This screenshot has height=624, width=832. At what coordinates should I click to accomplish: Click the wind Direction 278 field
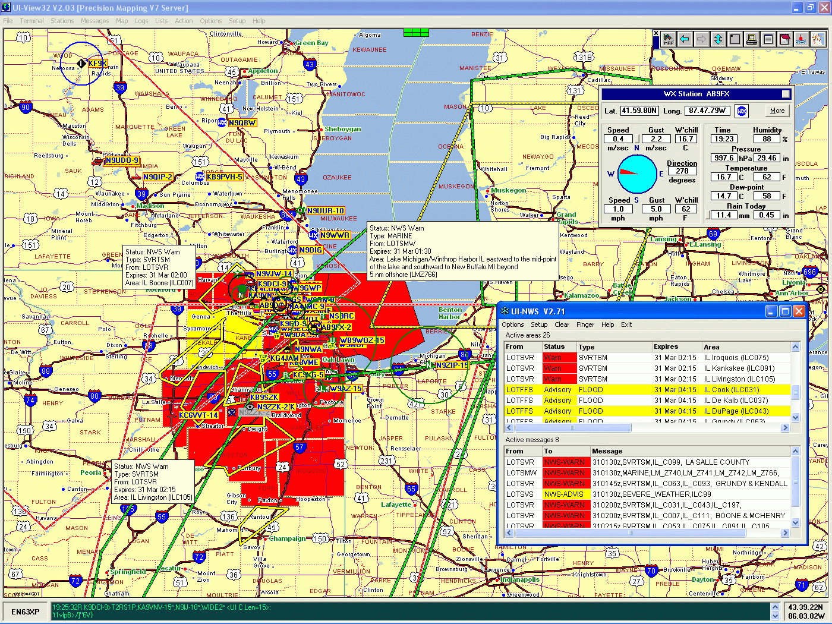point(682,171)
